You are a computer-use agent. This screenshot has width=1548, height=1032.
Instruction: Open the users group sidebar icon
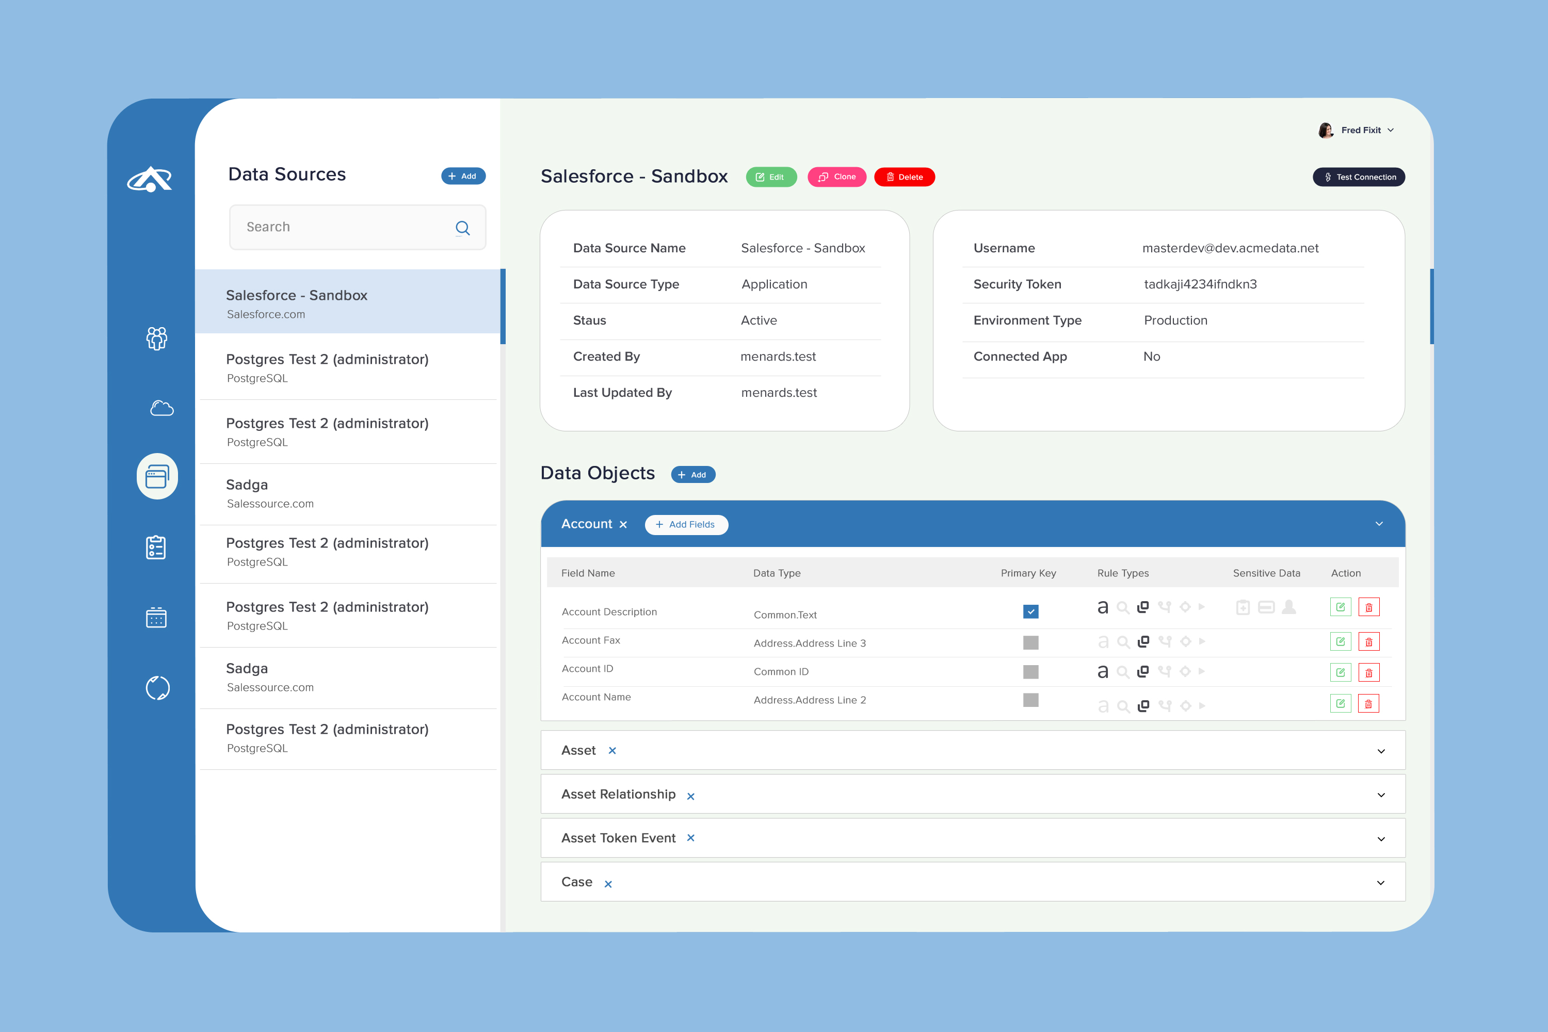click(x=157, y=338)
